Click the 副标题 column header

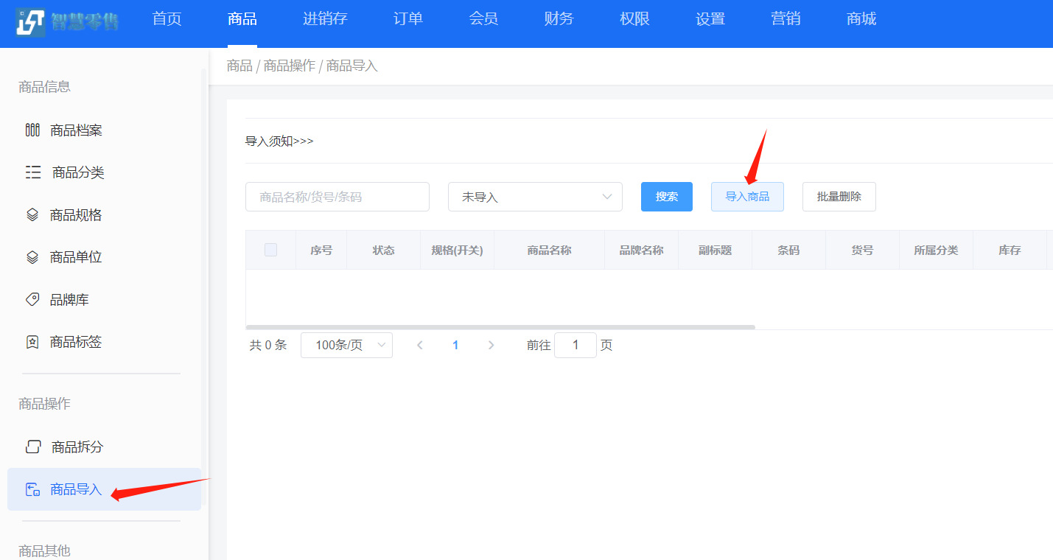pos(716,250)
